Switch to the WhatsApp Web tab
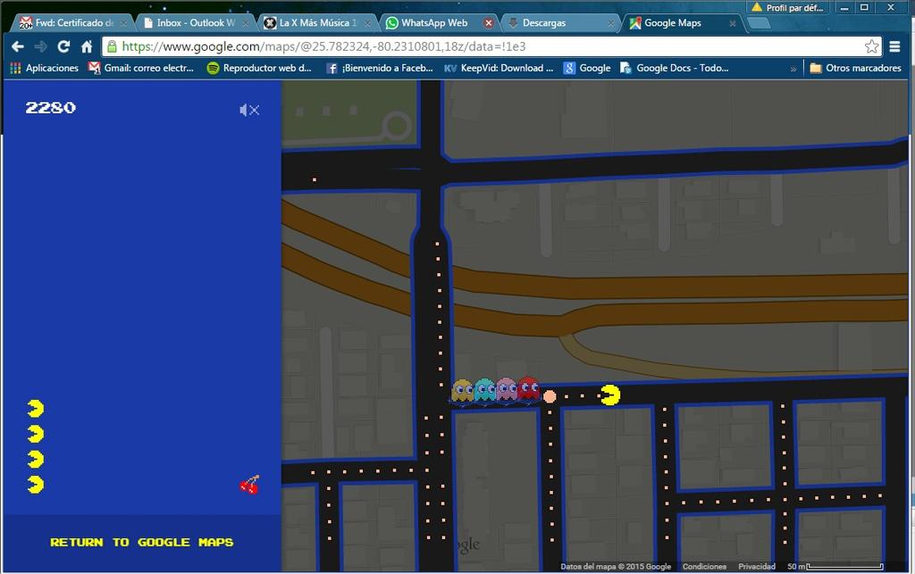 click(x=434, y=21)
